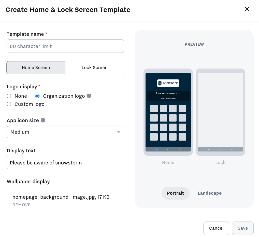
Task: Click the dropdown chevron on the Medium selector
Action: pyautogui.click(x=119, y=132)
